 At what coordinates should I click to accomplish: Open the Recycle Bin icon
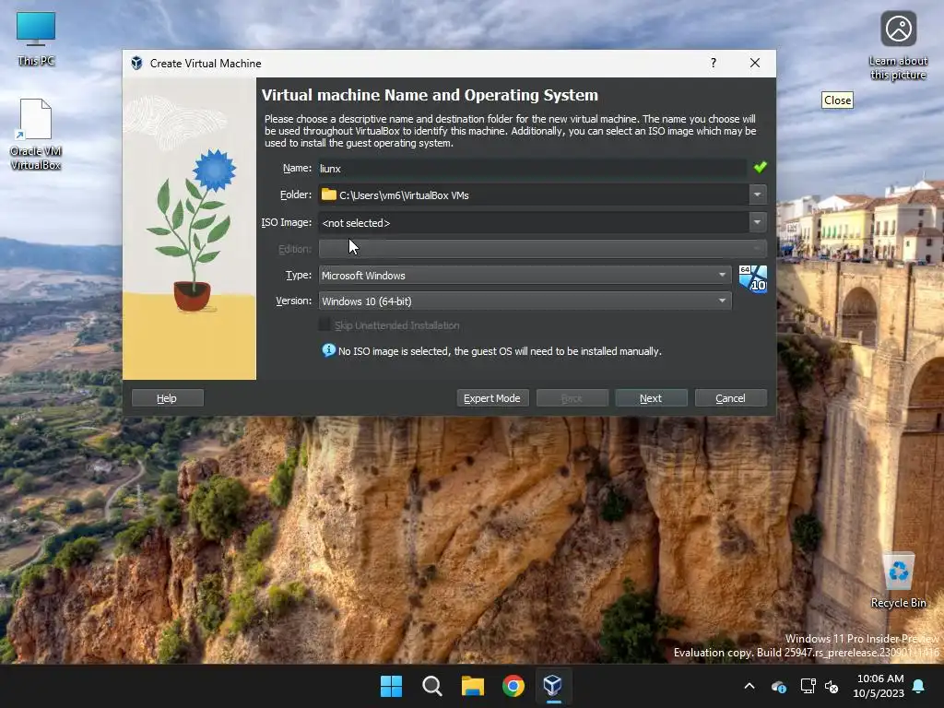point(898,581)
